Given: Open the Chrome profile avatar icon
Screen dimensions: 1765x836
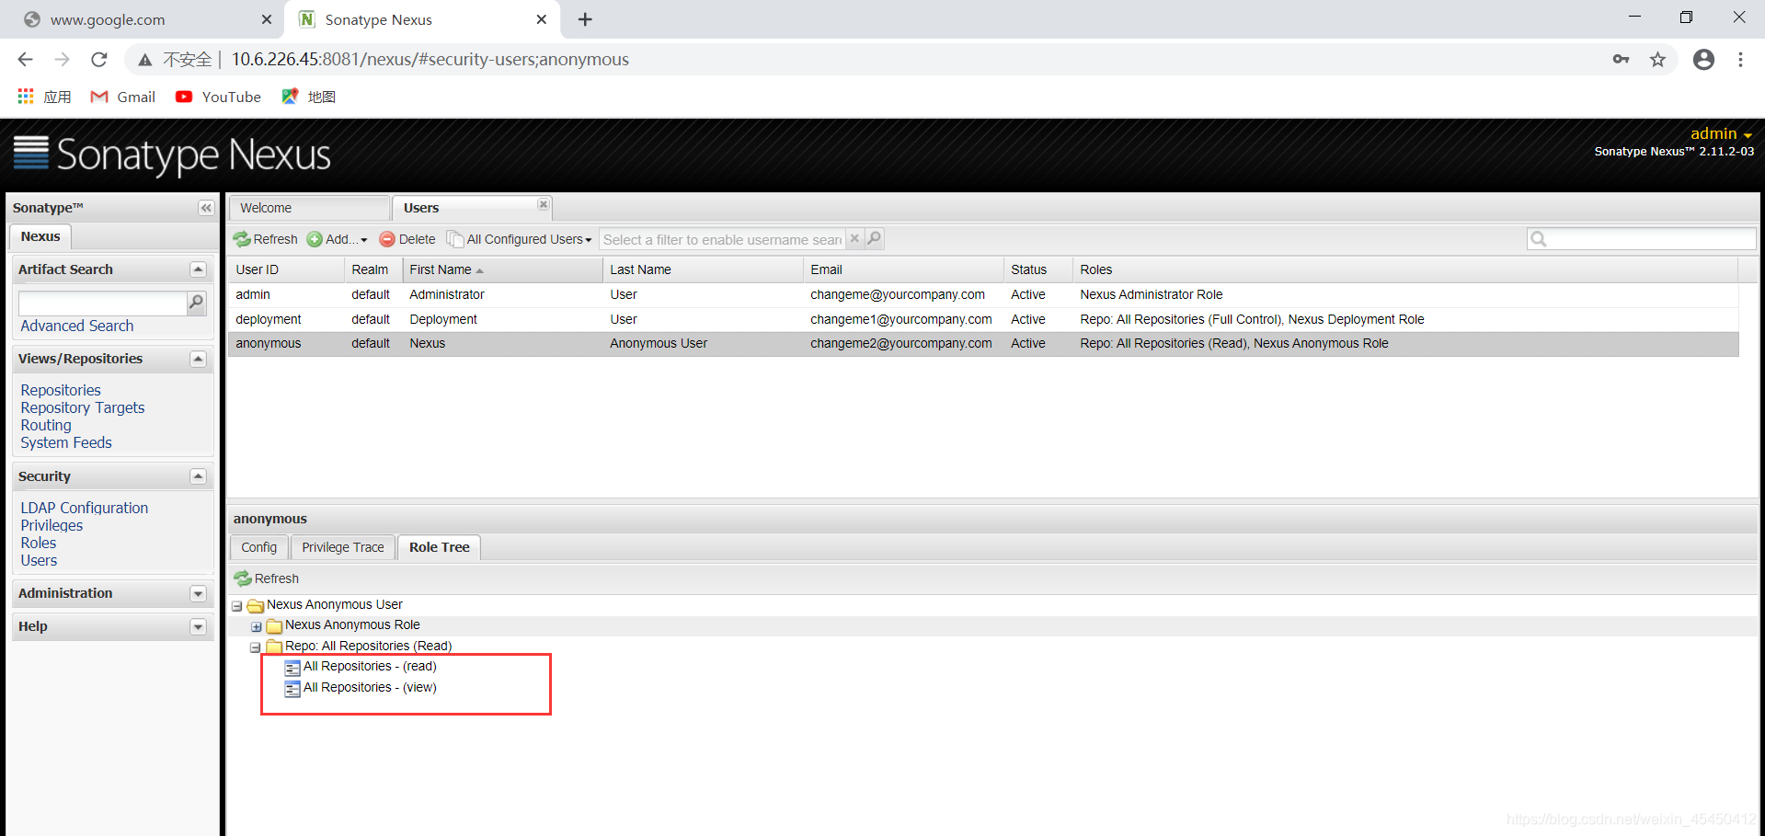Looking at the screenshot, I should [1703, 60].
